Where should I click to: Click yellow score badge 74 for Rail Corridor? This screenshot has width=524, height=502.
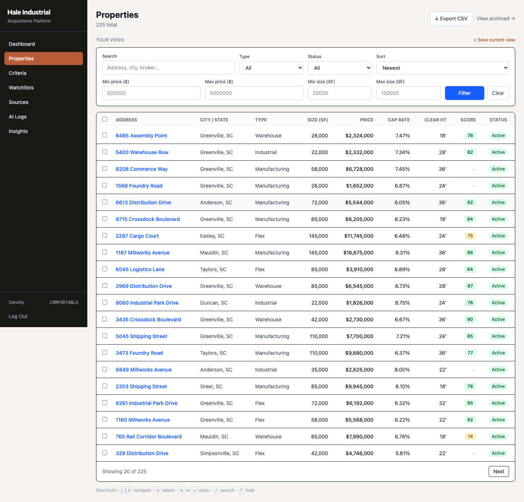pos(470,437)
